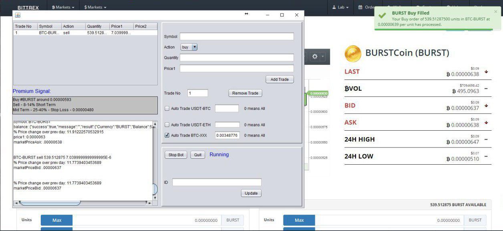Click the Stop Bot button

[x=176, y=155]
